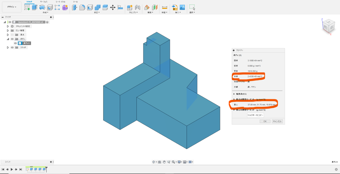Select the Shell tool icon
Image resolution: width=340 pixels, height=174 pixels.
click(90, 8)
